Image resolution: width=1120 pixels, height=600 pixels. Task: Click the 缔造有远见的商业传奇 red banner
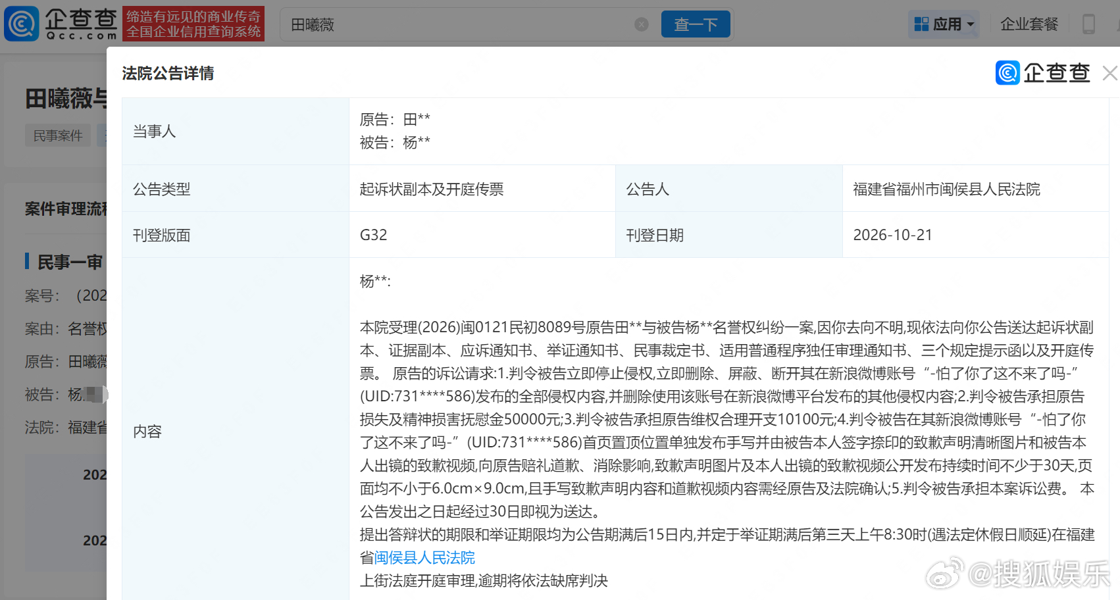[193, 24]
